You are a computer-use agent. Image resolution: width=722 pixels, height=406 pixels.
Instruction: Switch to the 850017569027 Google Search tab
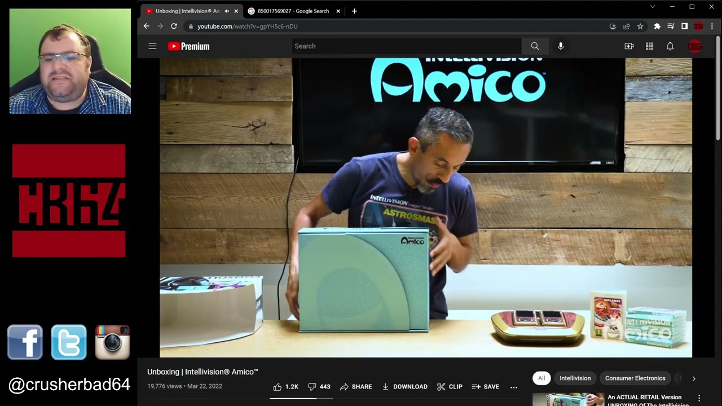point(293,11)
